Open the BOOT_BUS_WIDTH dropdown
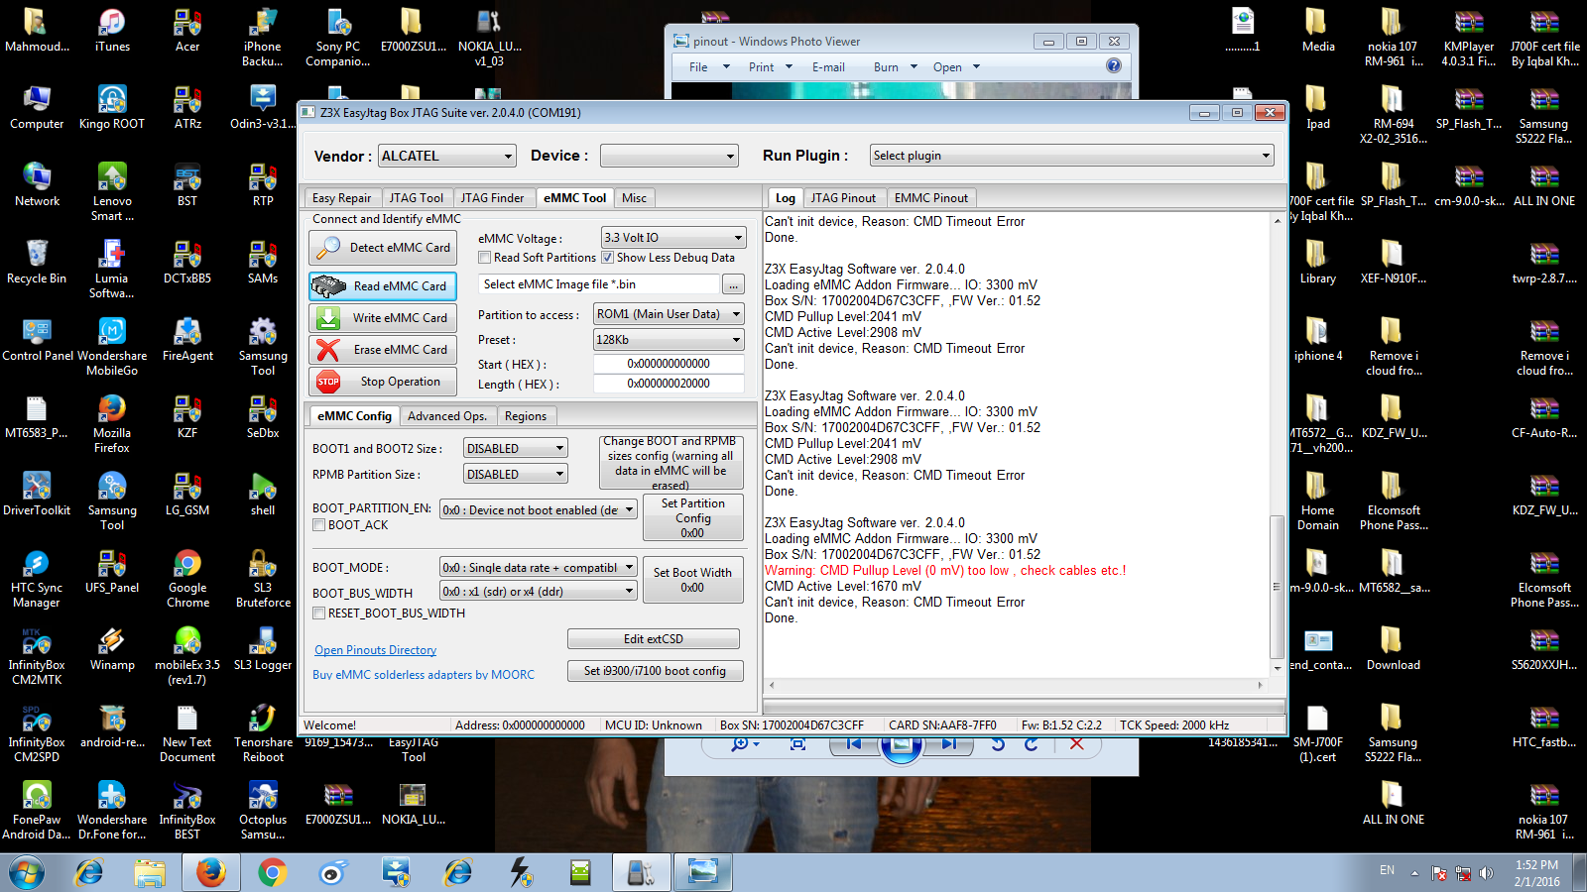 click(538, 592)
